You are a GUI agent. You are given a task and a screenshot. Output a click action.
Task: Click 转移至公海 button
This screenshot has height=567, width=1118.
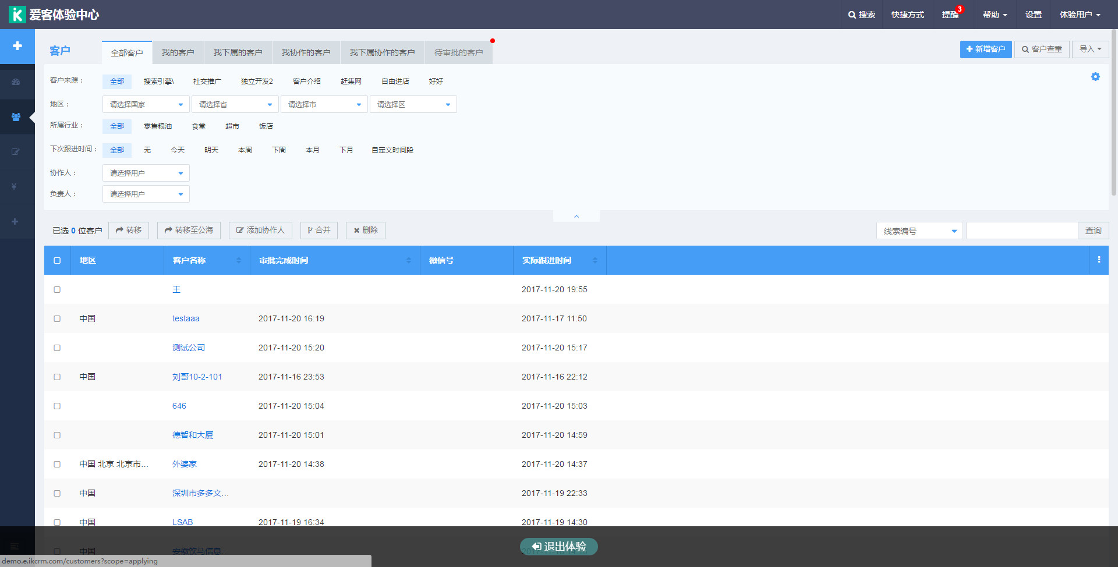(x=189, y=231)
